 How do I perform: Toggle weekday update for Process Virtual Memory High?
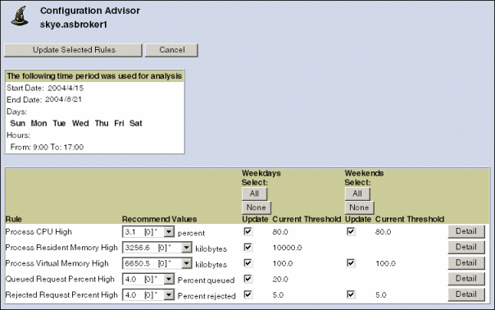point(248,263)
